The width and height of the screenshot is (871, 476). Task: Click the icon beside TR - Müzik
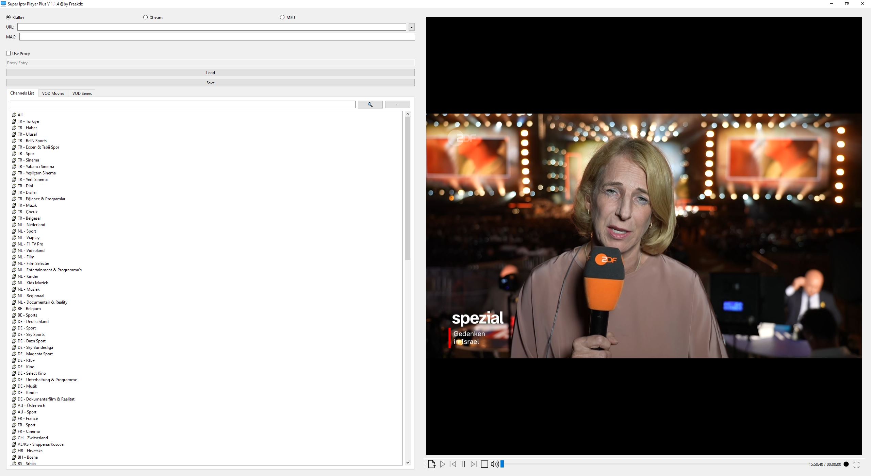click(14, 205)
